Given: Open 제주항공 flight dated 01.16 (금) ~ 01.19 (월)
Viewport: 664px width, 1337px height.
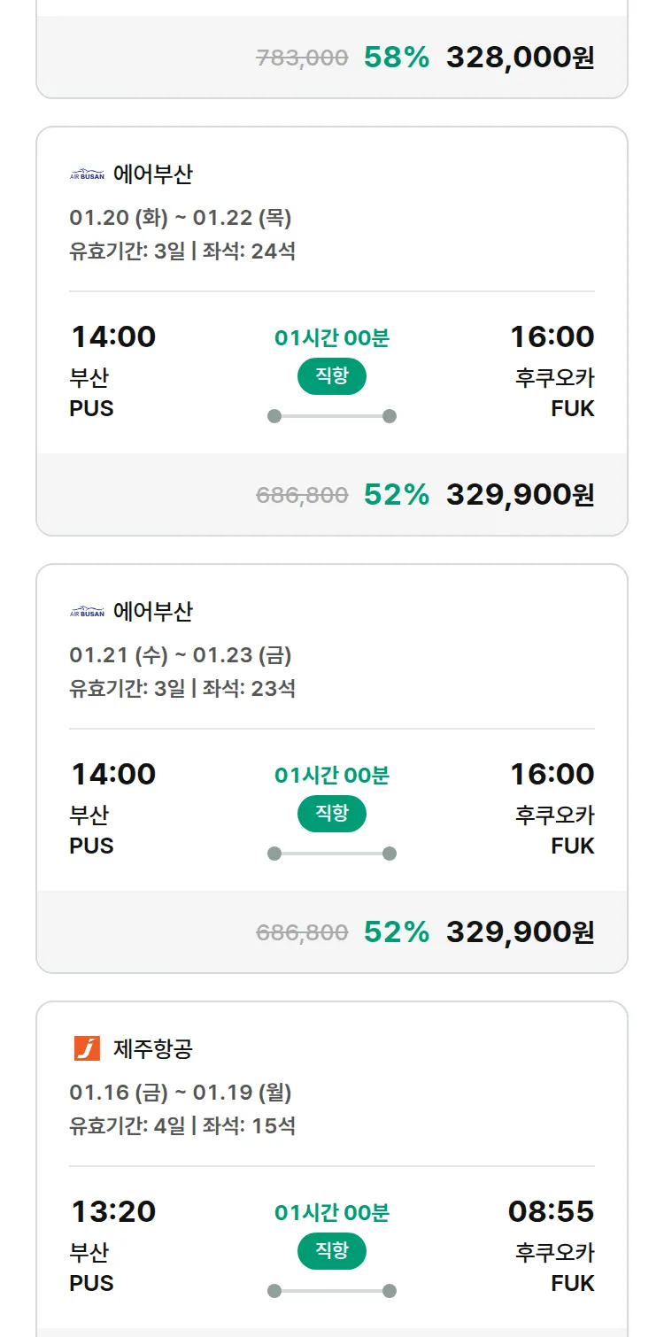Looking at the screenshot, I should click(x=181, y=1093).
